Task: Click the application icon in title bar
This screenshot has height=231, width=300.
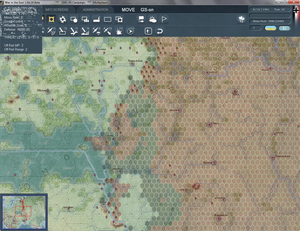Action: coord(2,2)
